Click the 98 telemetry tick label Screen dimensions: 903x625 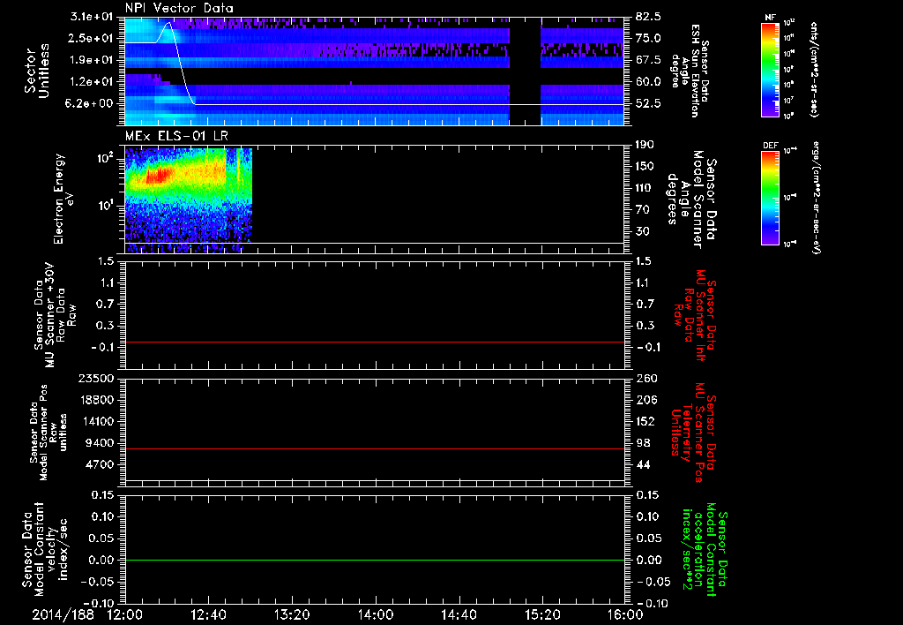[643, 443]
